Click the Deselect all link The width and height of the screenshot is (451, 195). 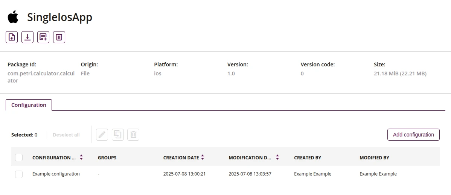(x=66, y=135)
